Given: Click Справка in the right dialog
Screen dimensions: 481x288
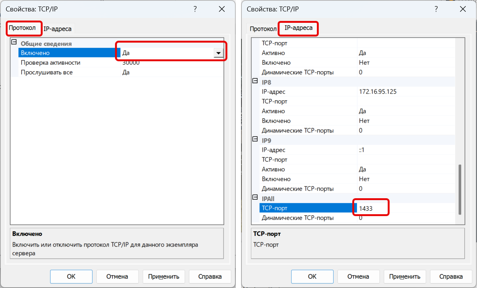Looking at the screenshot, I should (x=451, y=277).
